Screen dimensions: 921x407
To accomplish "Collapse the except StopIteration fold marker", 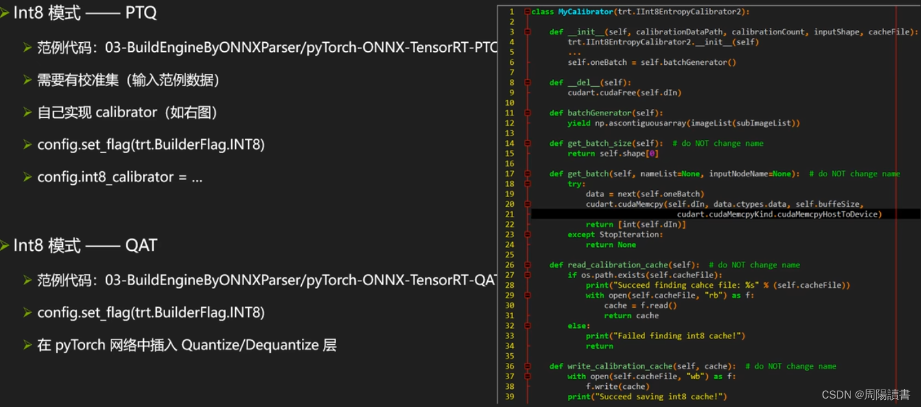I will [527, 235].
